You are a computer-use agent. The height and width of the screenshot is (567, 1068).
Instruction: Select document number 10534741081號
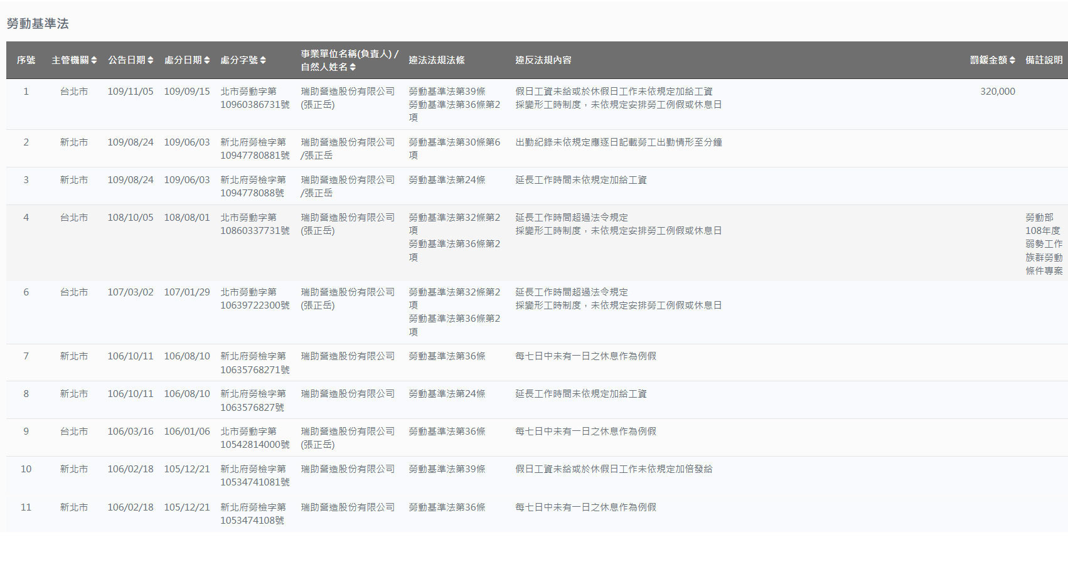(x=255, y=482)
